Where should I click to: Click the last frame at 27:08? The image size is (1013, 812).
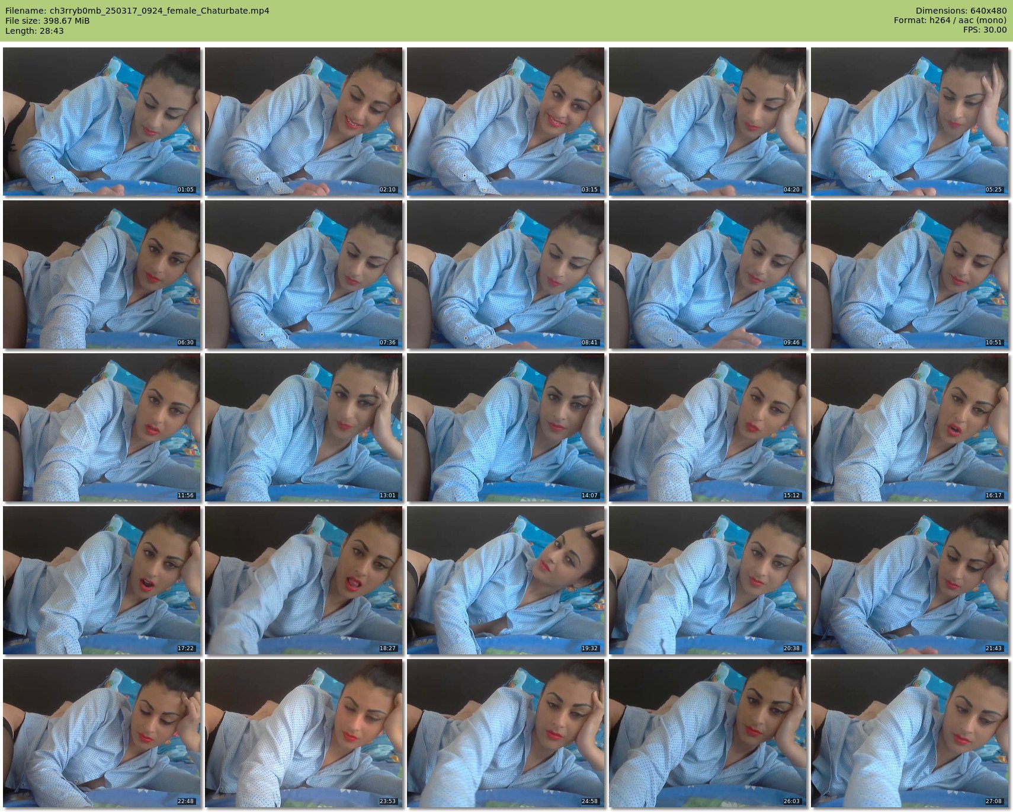[x=910, y=733]
